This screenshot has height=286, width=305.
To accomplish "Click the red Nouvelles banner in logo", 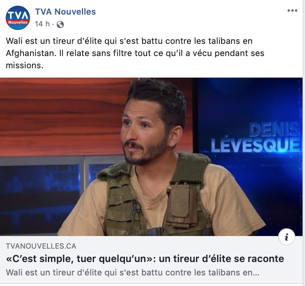I will click(x=18, y=23).
